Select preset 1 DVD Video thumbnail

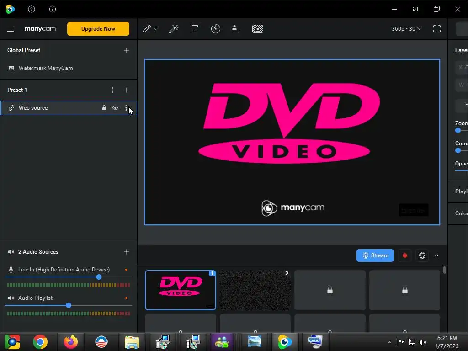coord(181,290)
